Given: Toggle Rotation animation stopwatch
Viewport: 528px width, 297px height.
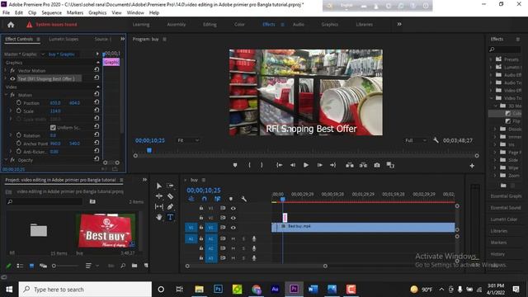Looking at the screenshot, I should [x=19, y=135].
